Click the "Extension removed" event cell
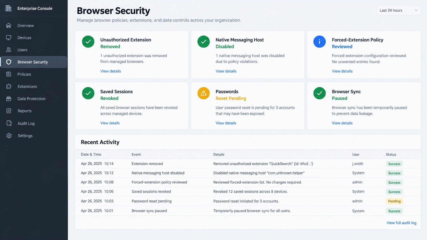 (147, 164)
